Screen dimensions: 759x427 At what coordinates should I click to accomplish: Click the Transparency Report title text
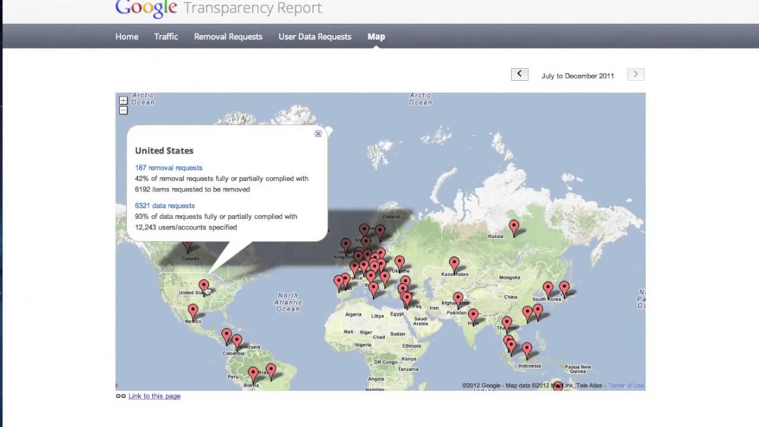[x=253, y=8]
